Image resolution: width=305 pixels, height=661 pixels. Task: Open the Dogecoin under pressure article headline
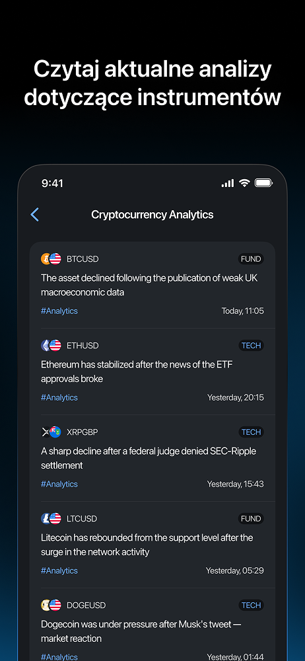(x=141, y=631)
